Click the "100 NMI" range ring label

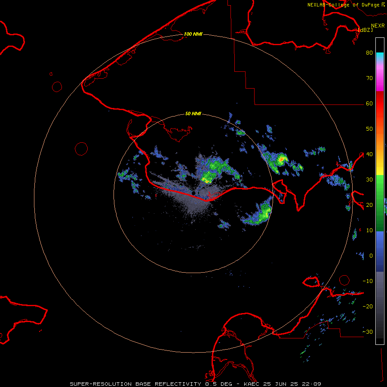pos(193,34)
